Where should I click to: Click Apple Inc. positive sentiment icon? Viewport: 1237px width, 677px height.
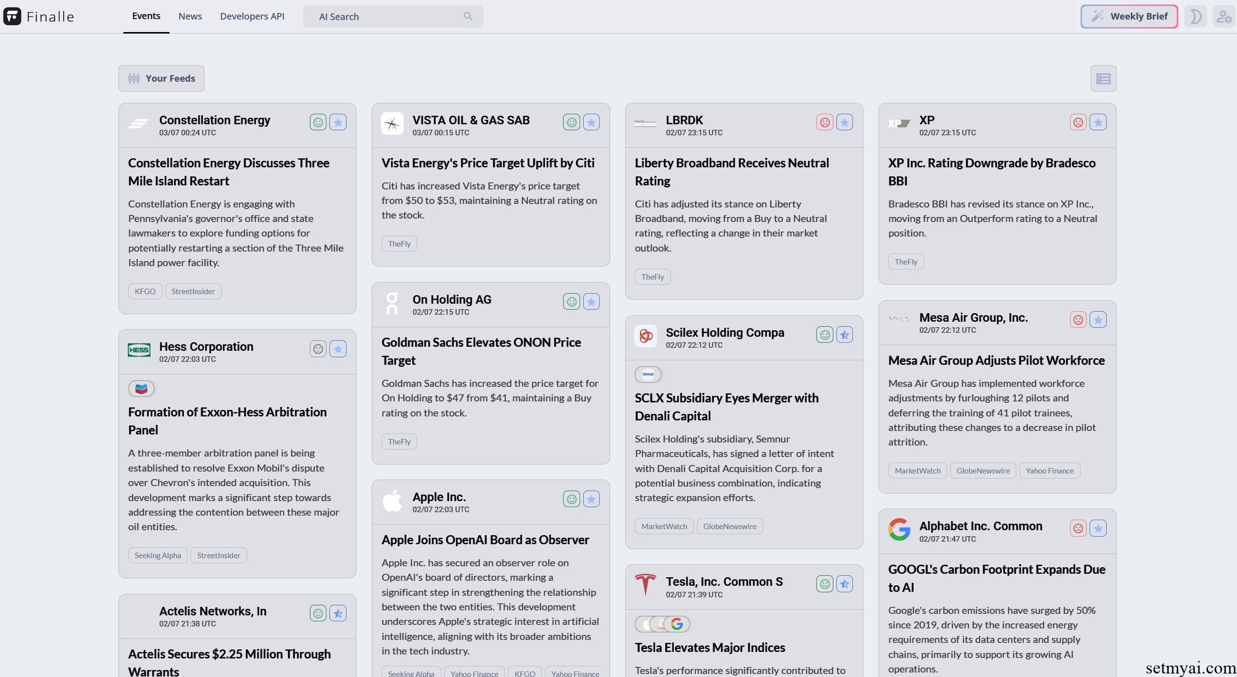(x=571, y=499)
